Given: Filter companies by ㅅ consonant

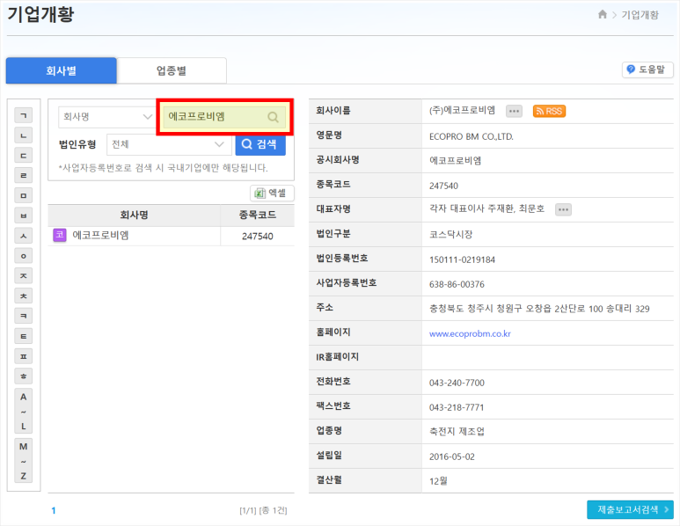Looking at the screenshot, I should (x=24, y=236).
